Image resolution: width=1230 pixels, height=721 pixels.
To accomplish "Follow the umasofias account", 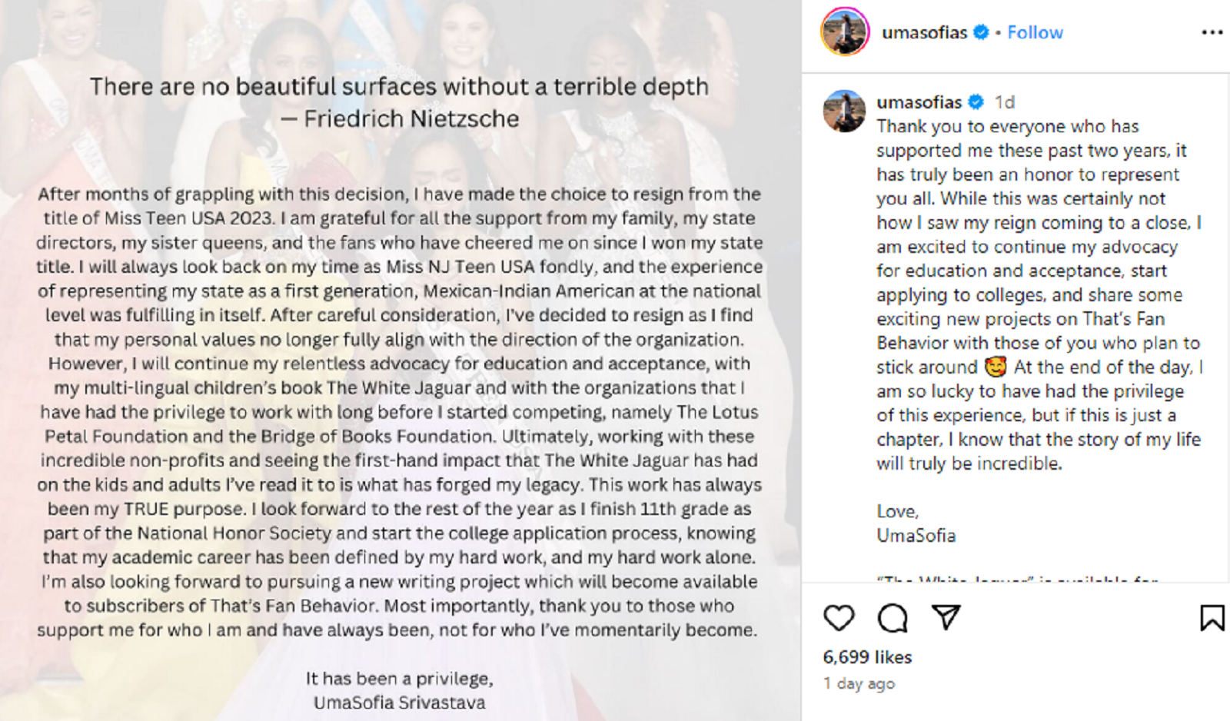I will pos(1035,32).
